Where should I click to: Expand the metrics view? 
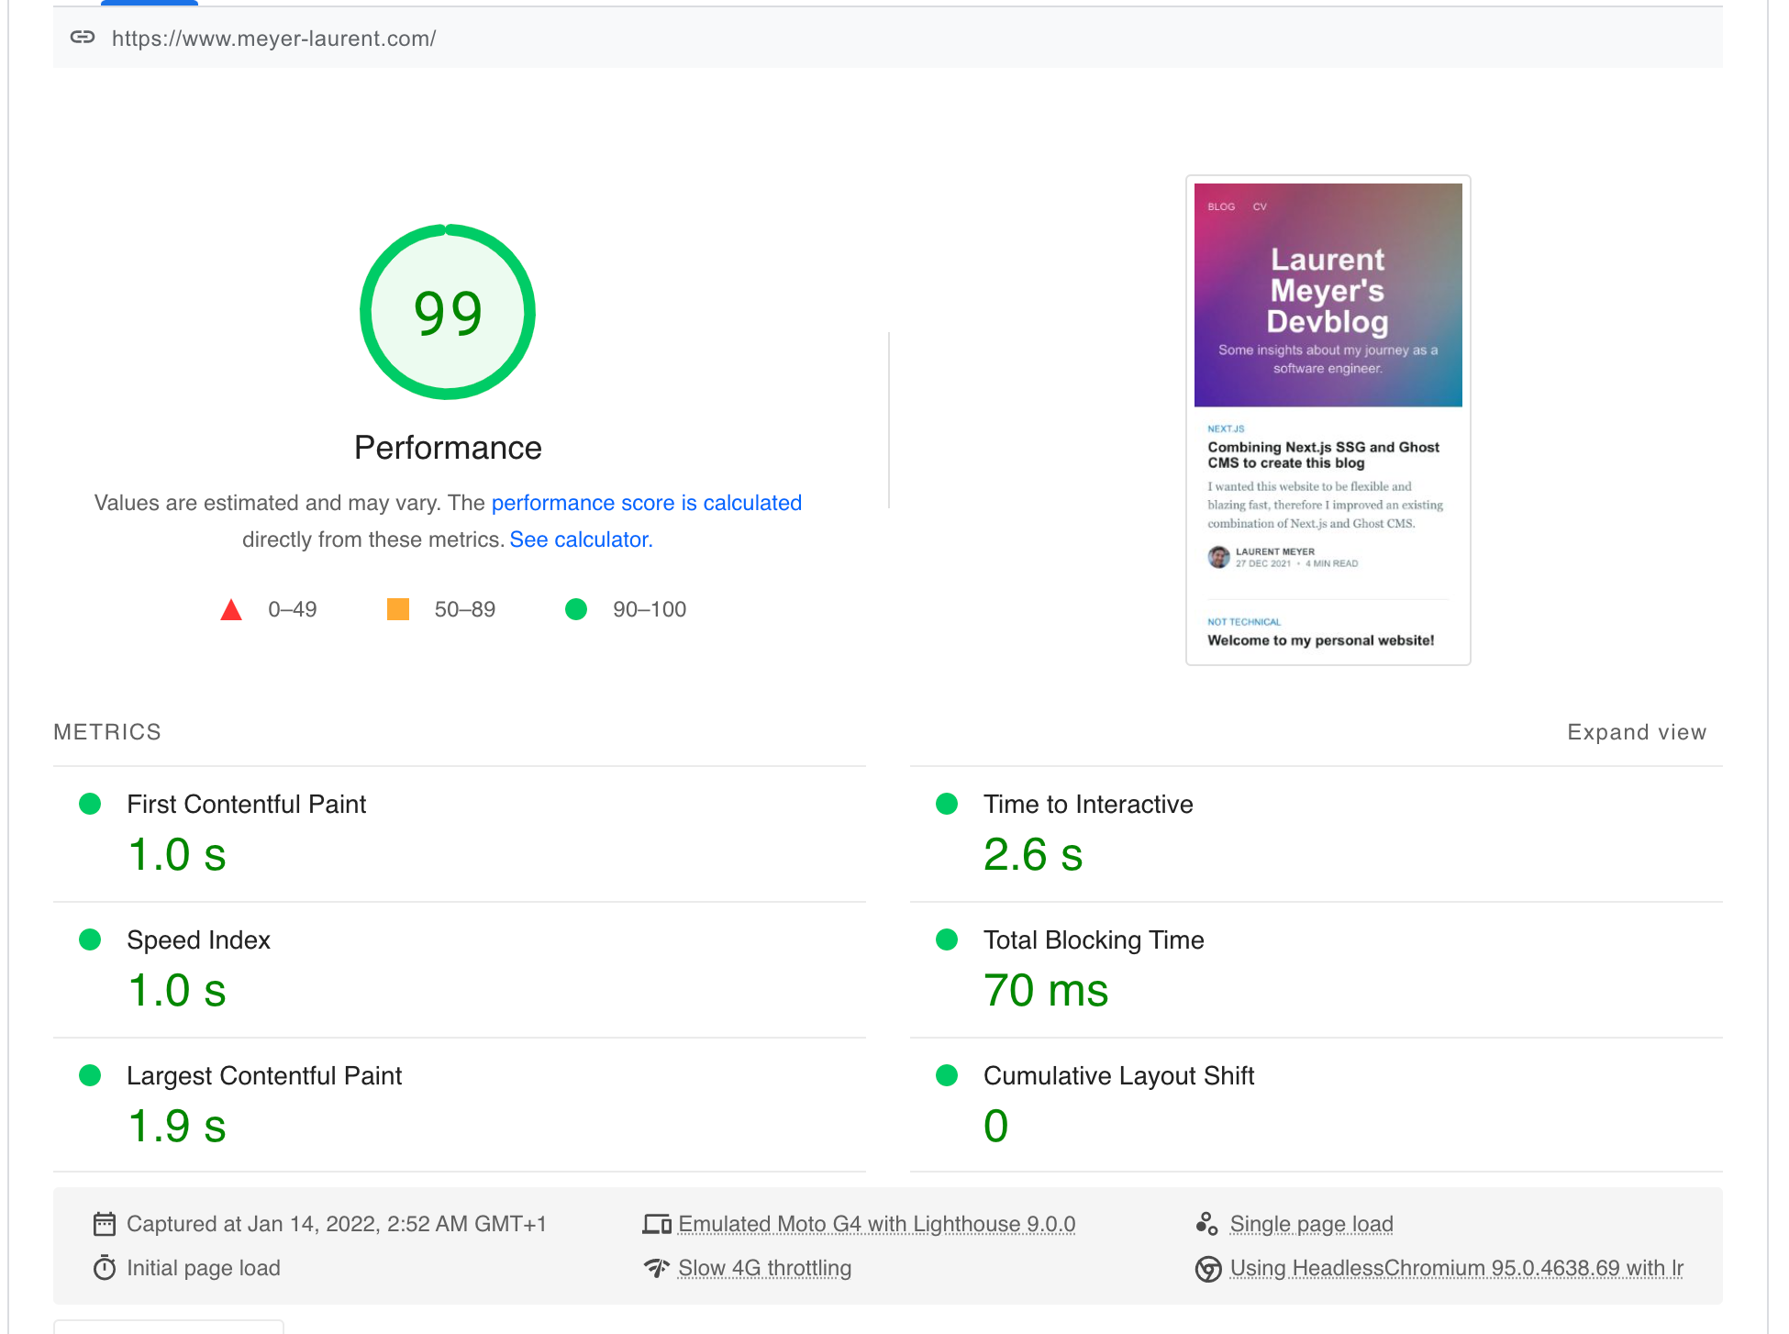click(1637, 732)
